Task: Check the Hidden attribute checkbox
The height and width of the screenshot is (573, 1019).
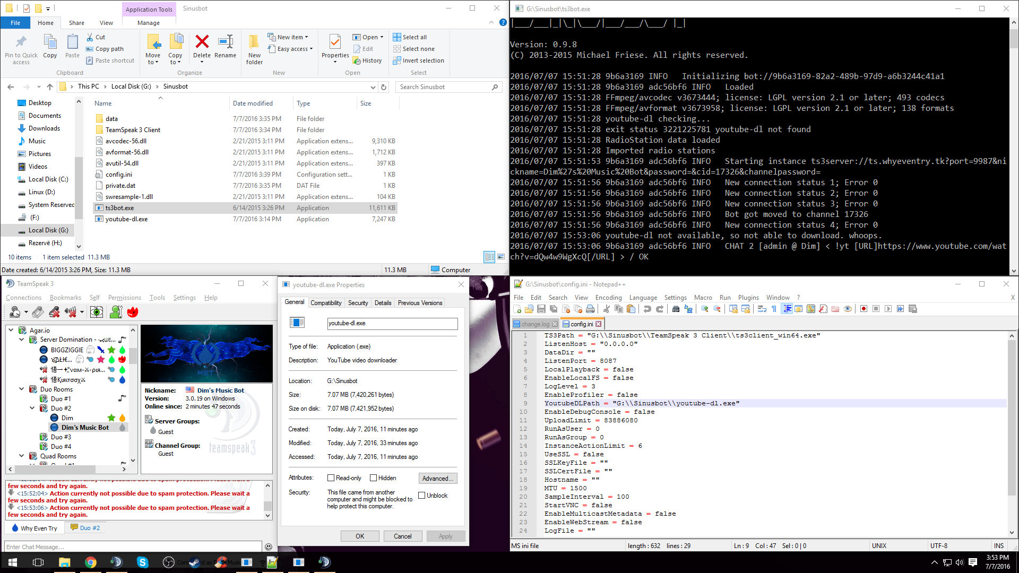Action: [374, 478]
